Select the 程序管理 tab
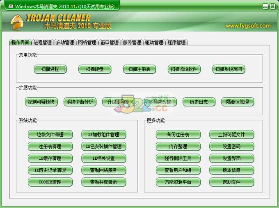The width and height of the screenshot is (279, 208). (176, 42)
